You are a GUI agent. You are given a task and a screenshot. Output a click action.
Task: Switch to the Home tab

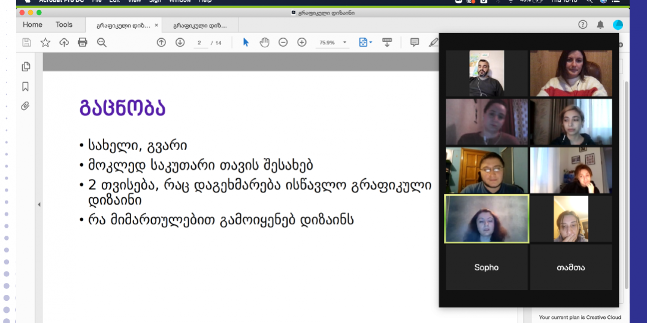(32, 25)
